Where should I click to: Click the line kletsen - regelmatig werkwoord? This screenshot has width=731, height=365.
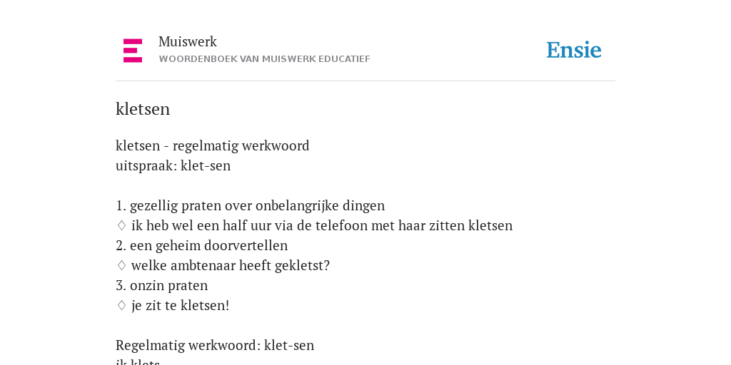point(213,145)
